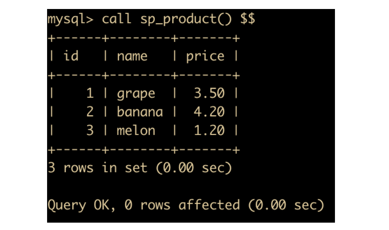Screen dimensions: 389x230
Task: Click the price value 1.20
Action: pos(209,131)
